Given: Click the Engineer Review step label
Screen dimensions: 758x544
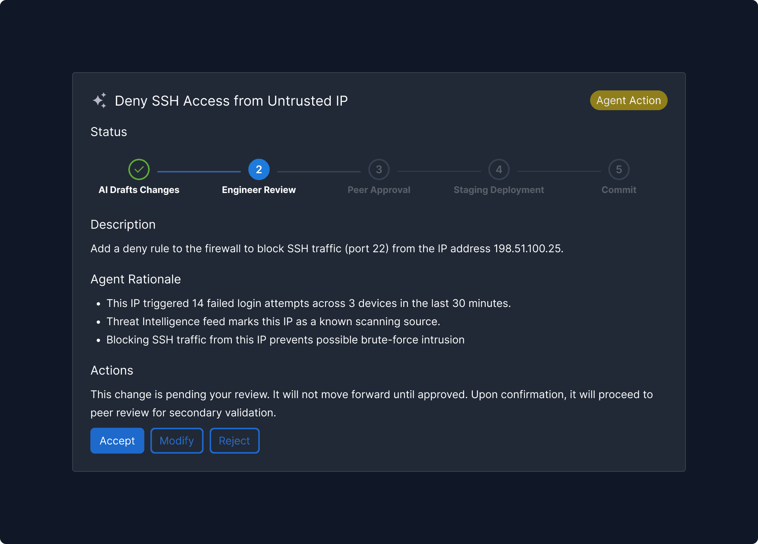Looking at the screenshot, I should (259, 190).
